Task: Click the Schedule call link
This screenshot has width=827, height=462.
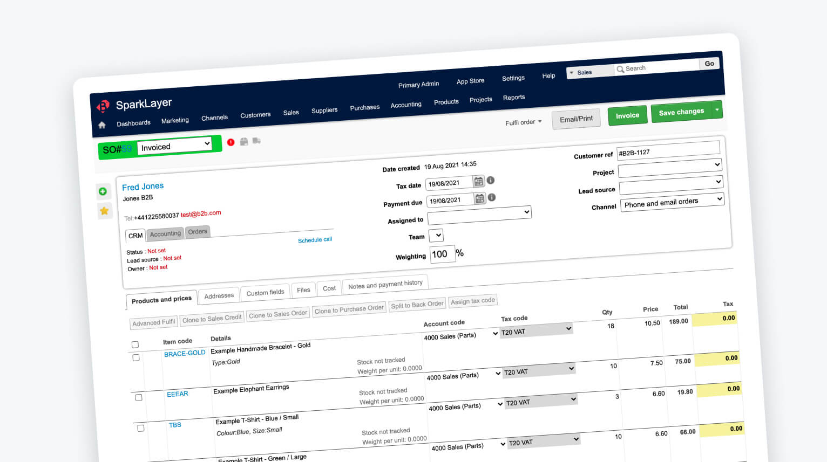Action: click(315, 240)
